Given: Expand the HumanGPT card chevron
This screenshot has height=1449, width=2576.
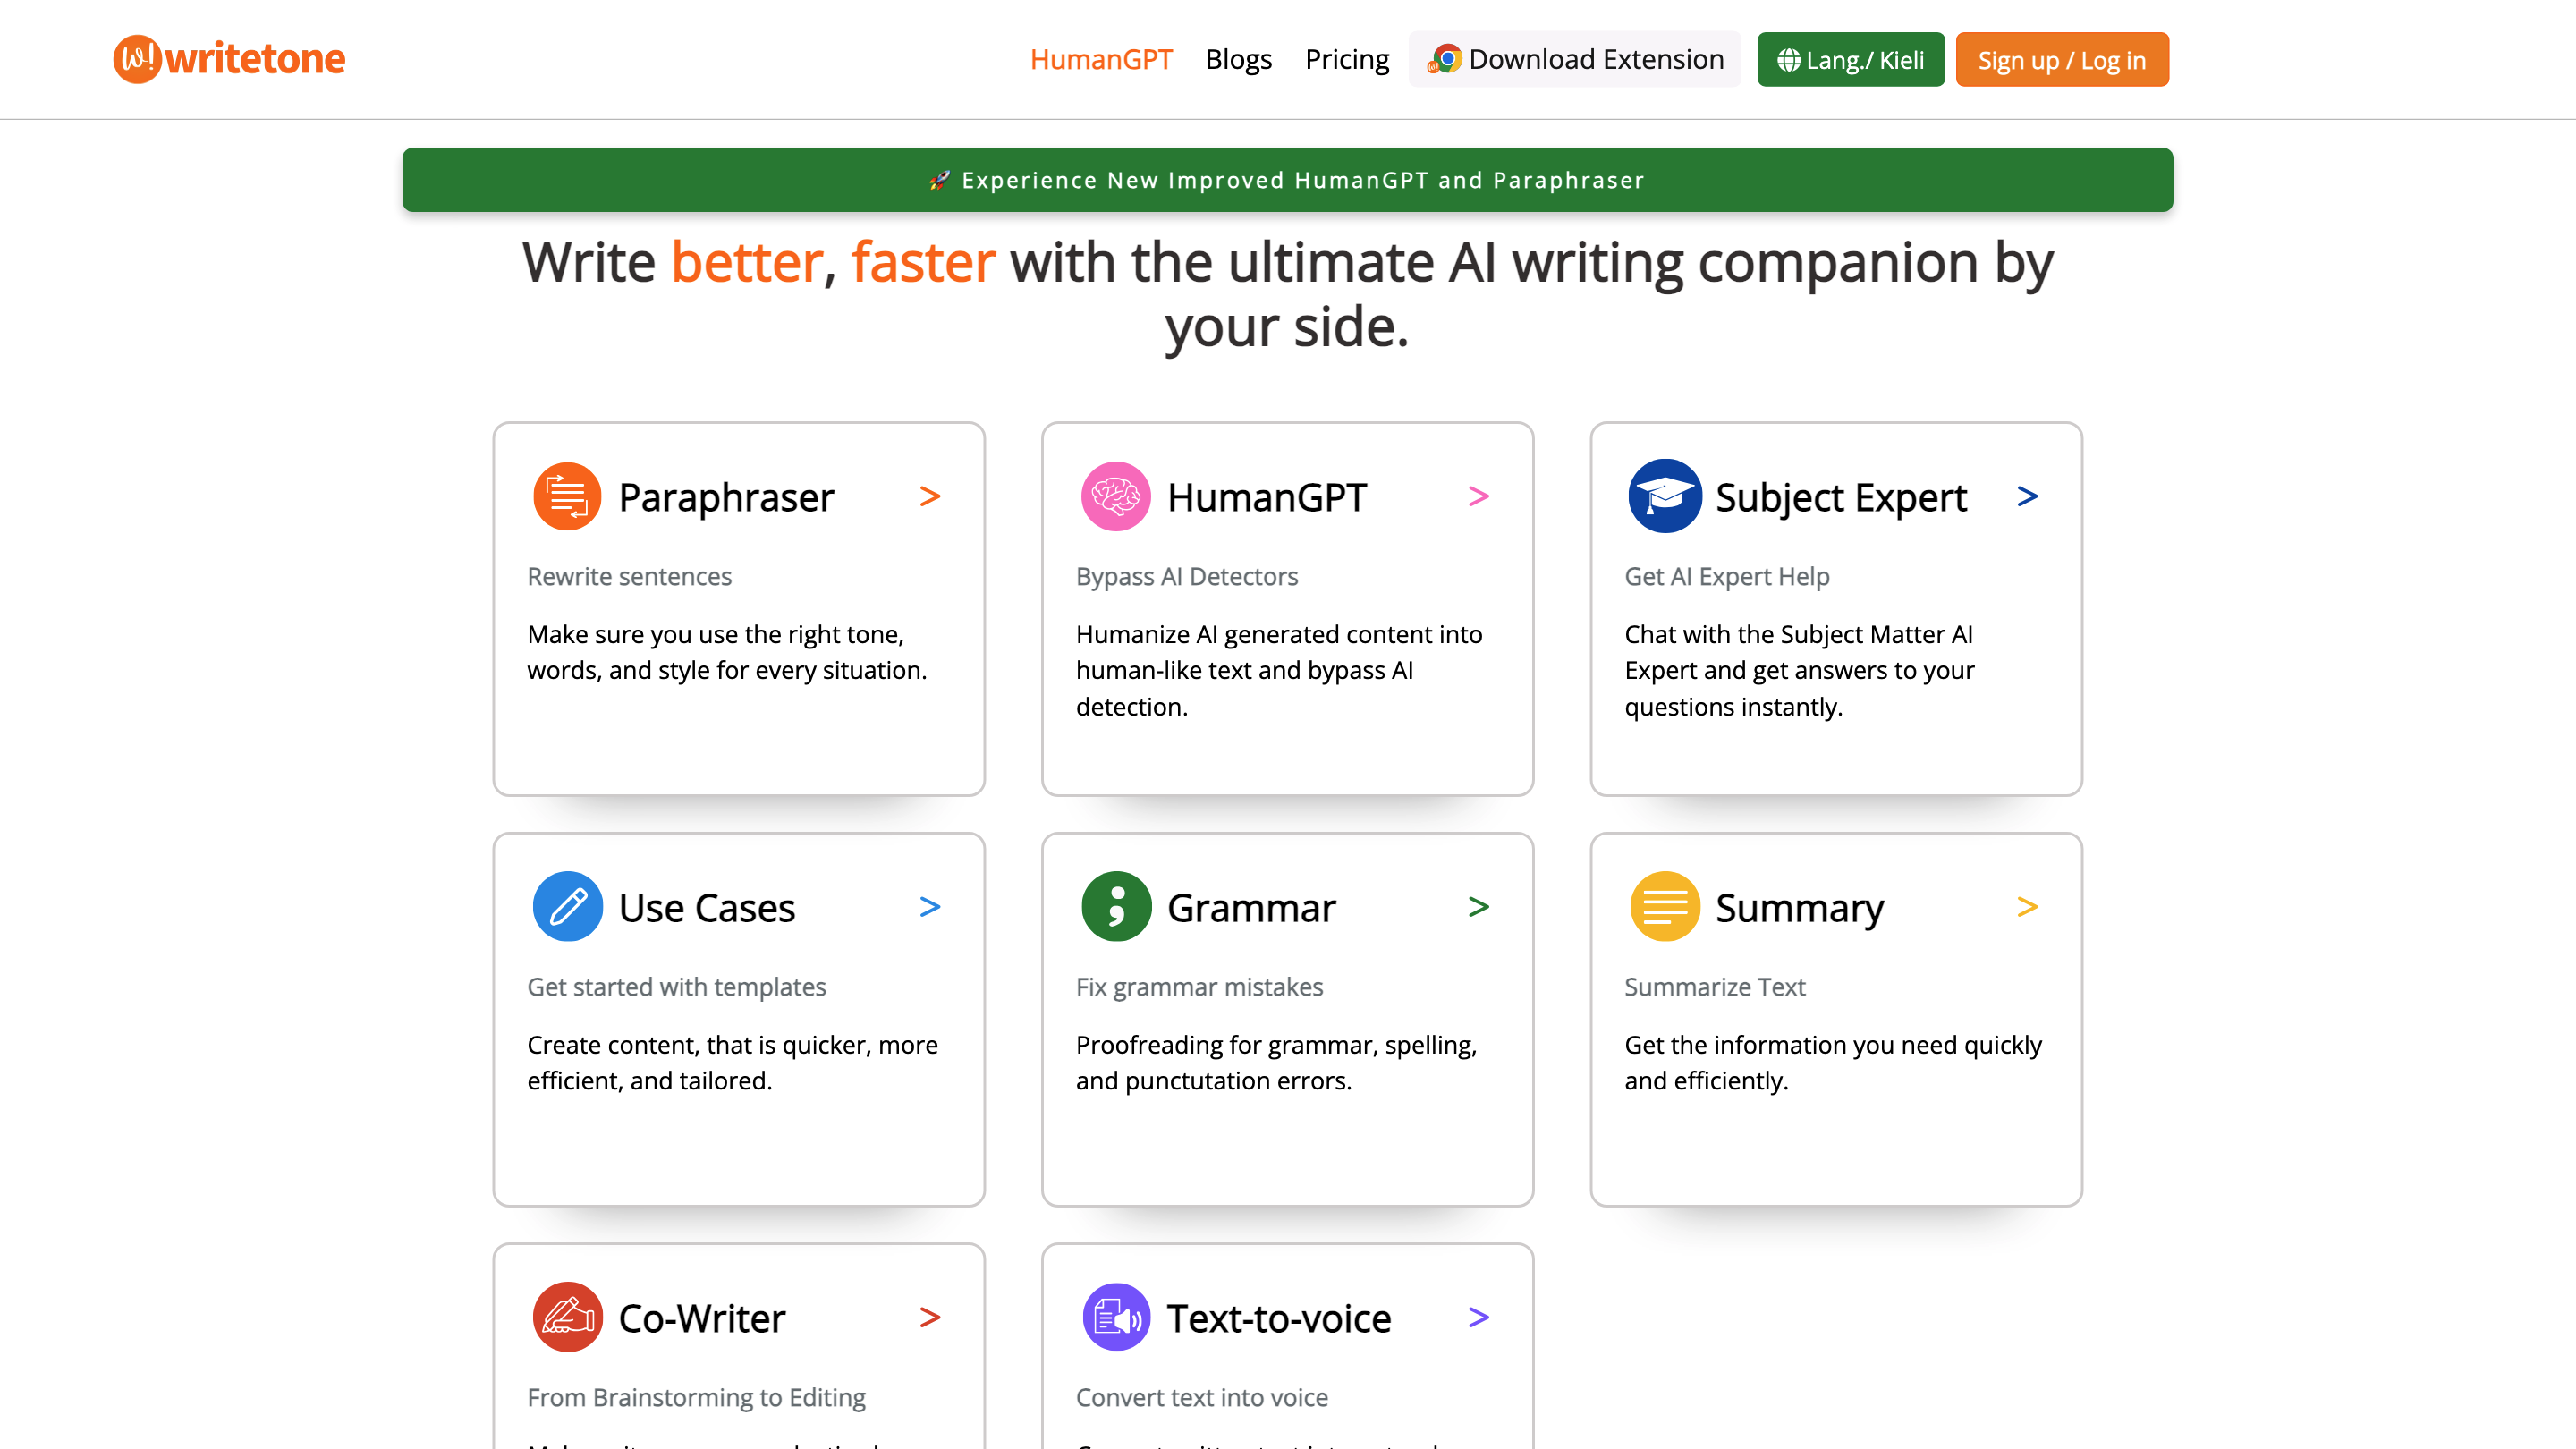Looking at the screenshot, I should pos(1479,496).
